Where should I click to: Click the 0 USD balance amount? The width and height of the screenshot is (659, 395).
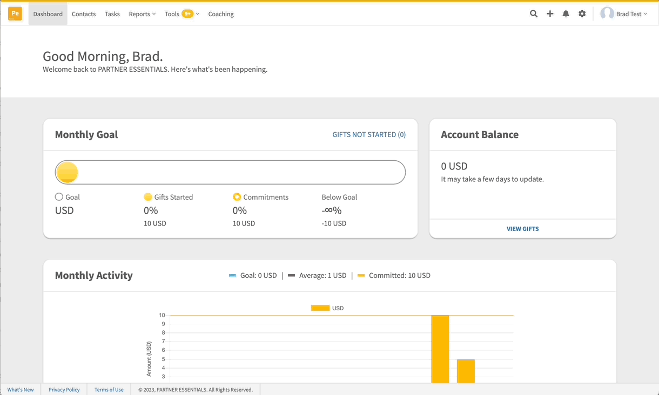tap(454, 166)
